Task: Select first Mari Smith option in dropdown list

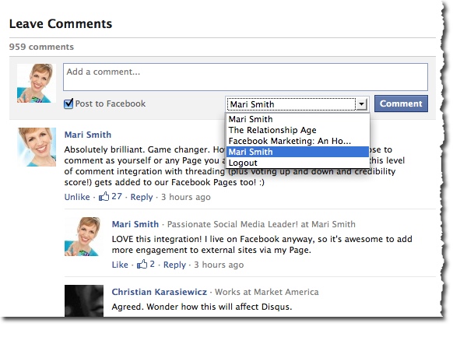Action: (x=297, y=119)
